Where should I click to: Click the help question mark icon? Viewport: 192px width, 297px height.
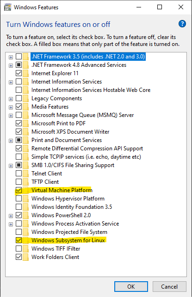(x=182, y=24)
